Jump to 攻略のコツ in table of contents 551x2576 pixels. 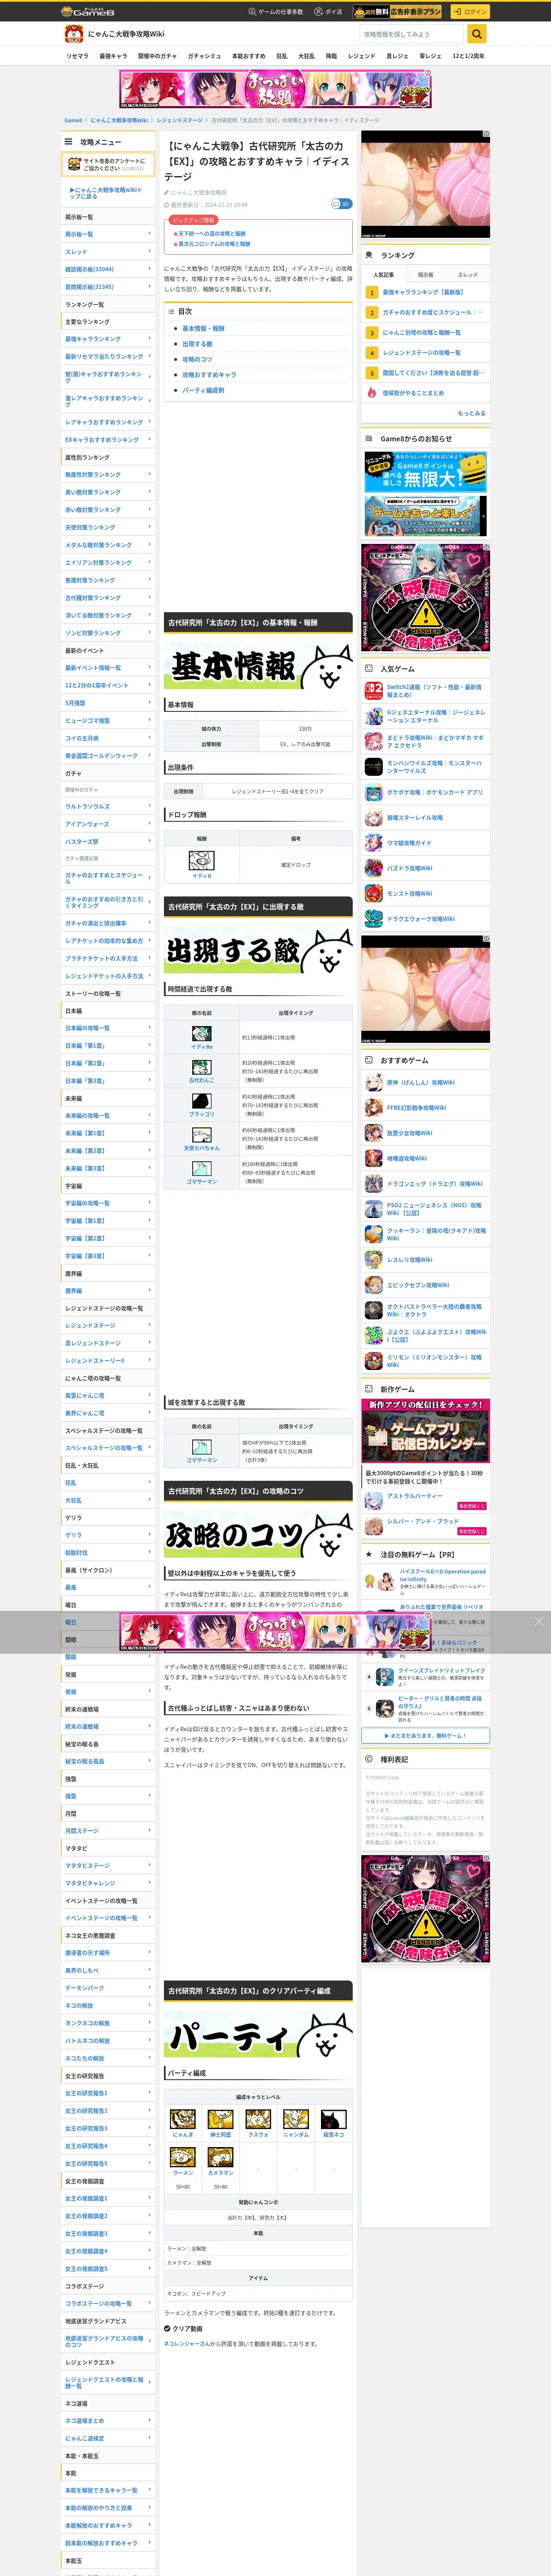tap(197, 359)
